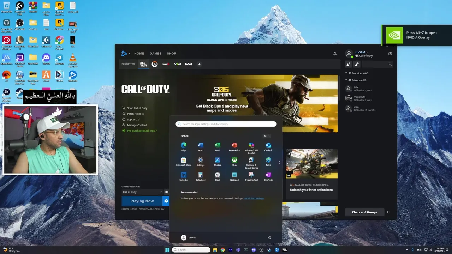This screenshot has height=254, width=452.
Task: Open Call of Duty game version dropdown
Action: (x=142, y=192)
